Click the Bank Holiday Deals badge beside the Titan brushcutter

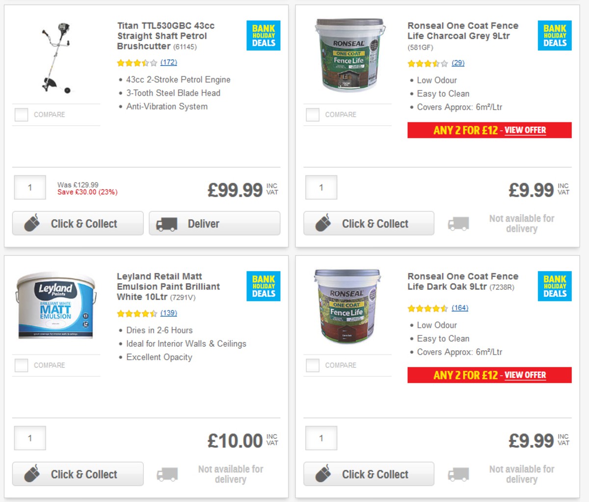pos(263,35)
